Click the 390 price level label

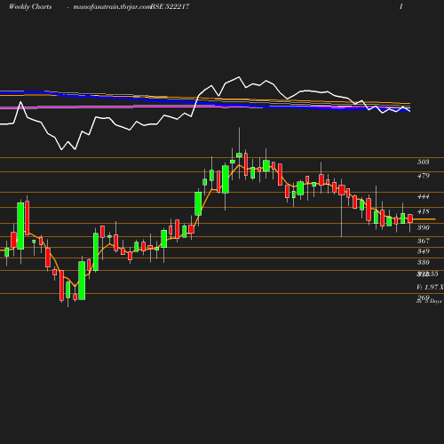coord(424,227)
